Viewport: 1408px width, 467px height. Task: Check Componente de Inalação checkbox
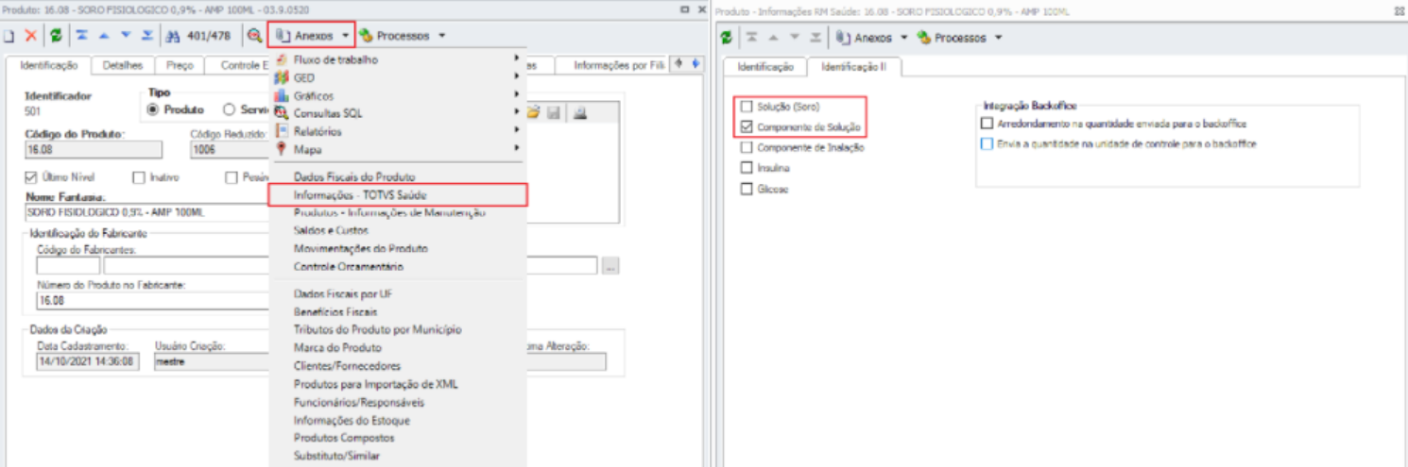[748, 147]
